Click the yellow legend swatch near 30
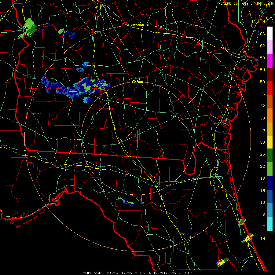This screenshot has width=275, height=275. (x=270, y=142)
